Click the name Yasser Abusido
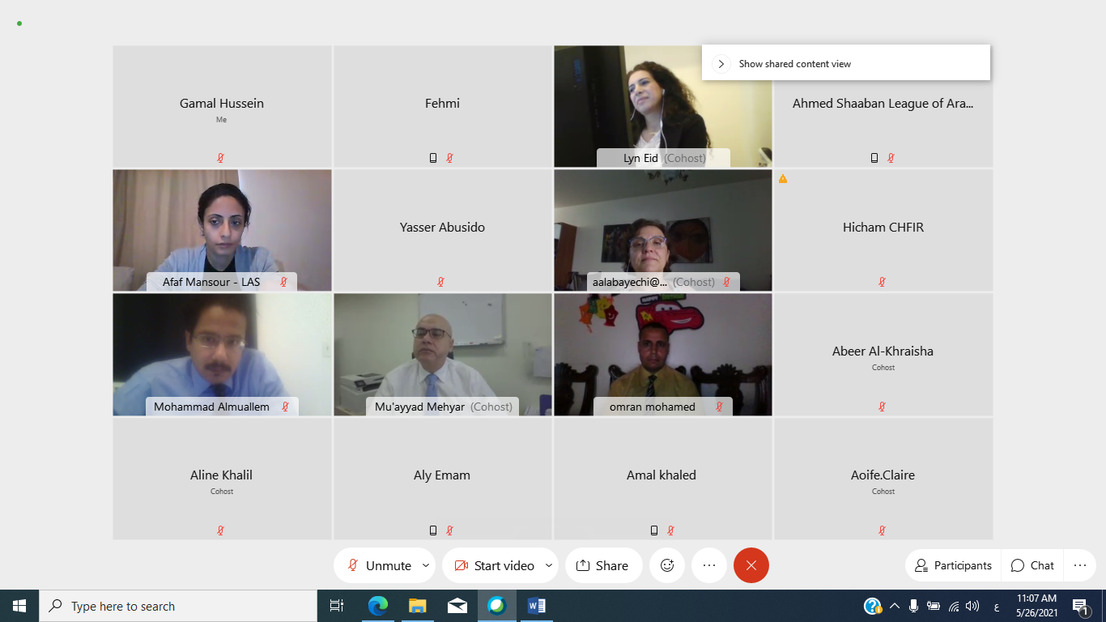Image resolution: width=1106 pixels, height=622 pixels. [x=442, y=228]
